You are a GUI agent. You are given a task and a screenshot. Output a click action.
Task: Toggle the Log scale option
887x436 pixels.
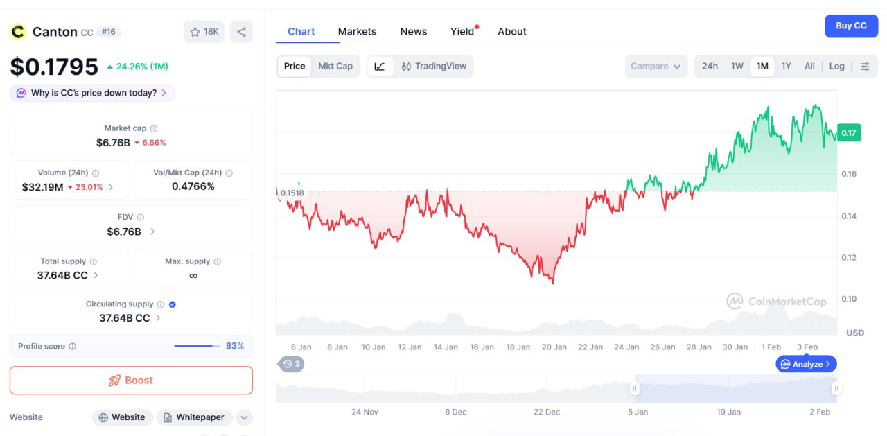pyautogui.click(x=836, y=67)
